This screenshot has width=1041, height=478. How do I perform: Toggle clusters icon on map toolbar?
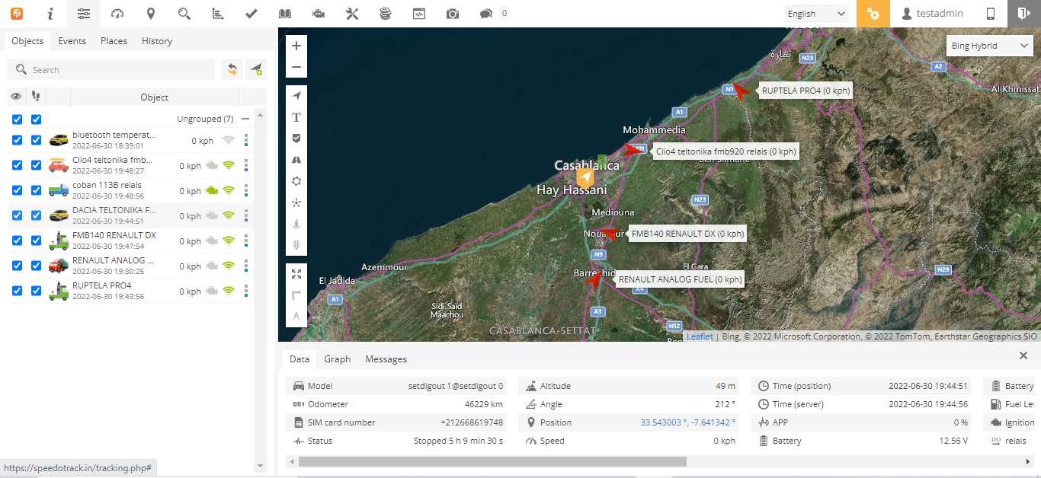[296, 202]
